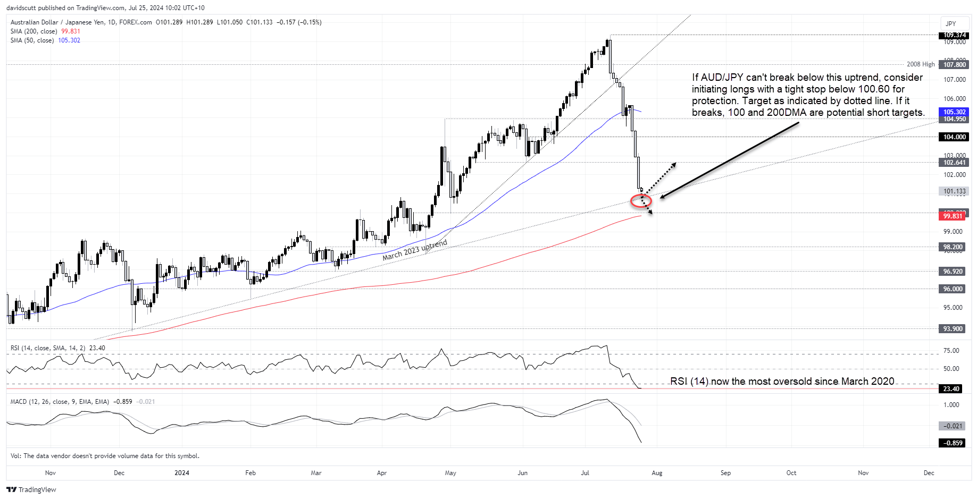This screenshot has width=977, height=499.
Task: Click the Sep label on time axis
Action: click(725, 473)
